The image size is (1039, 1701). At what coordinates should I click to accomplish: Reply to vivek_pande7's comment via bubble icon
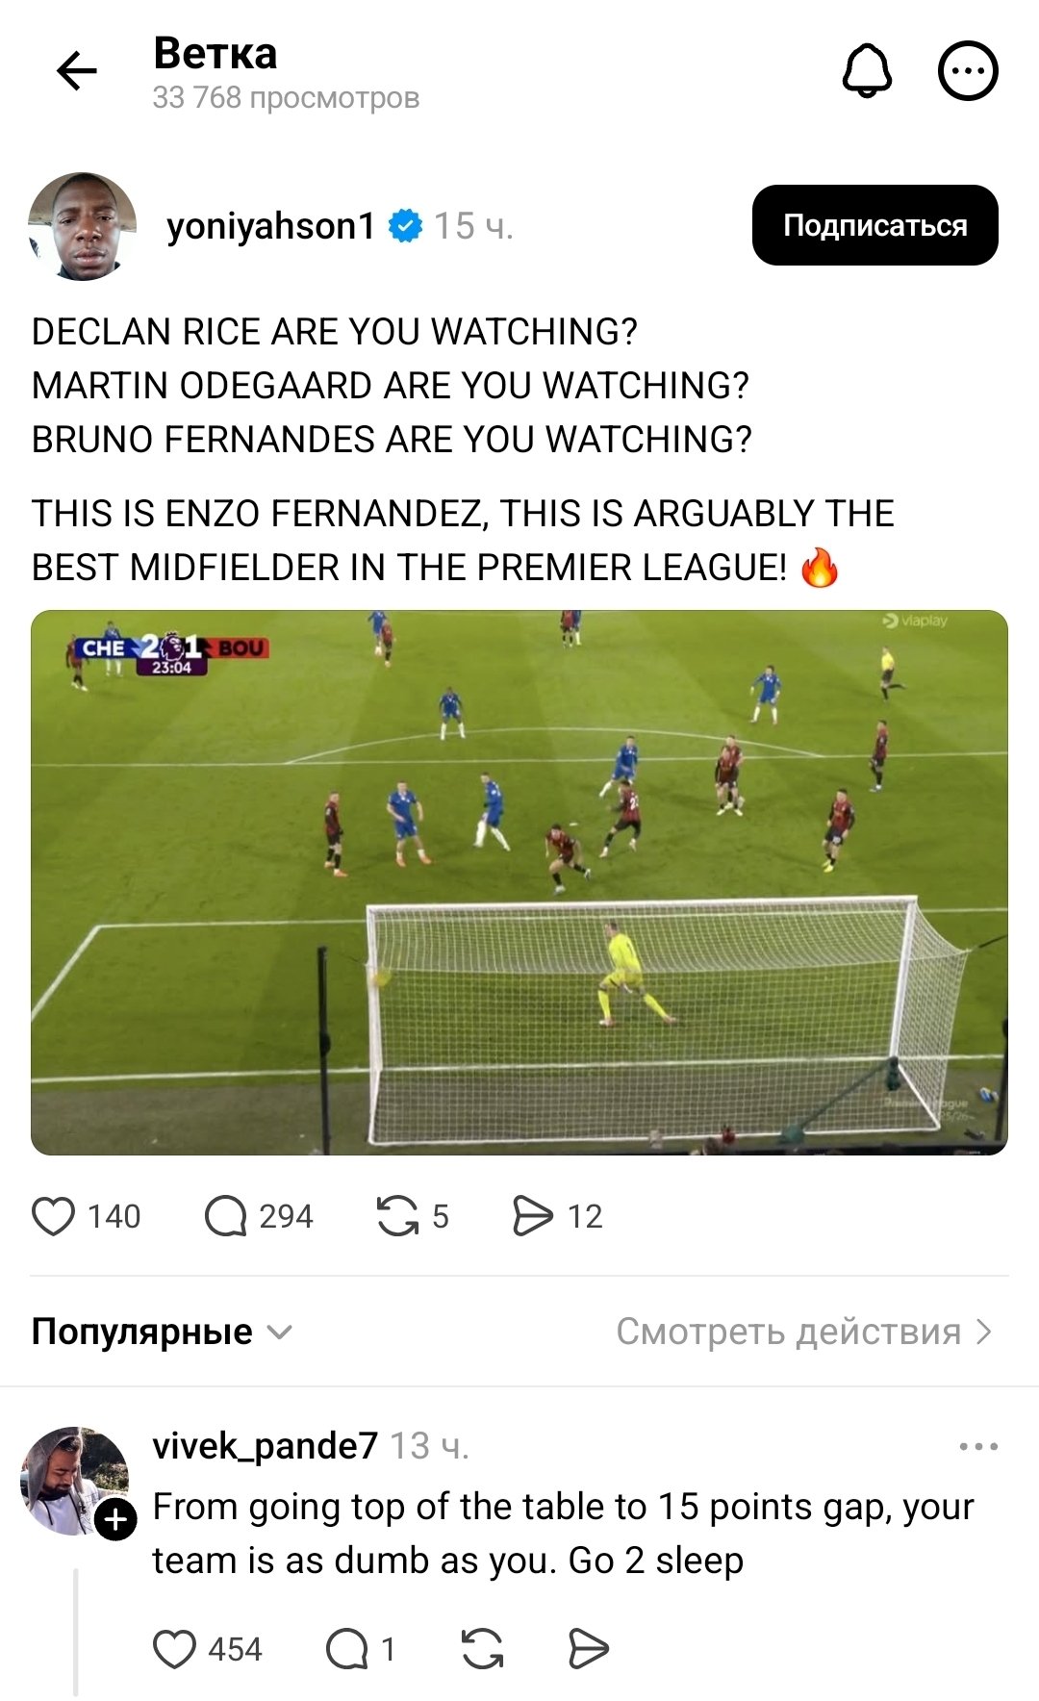tap(347, 1649)
